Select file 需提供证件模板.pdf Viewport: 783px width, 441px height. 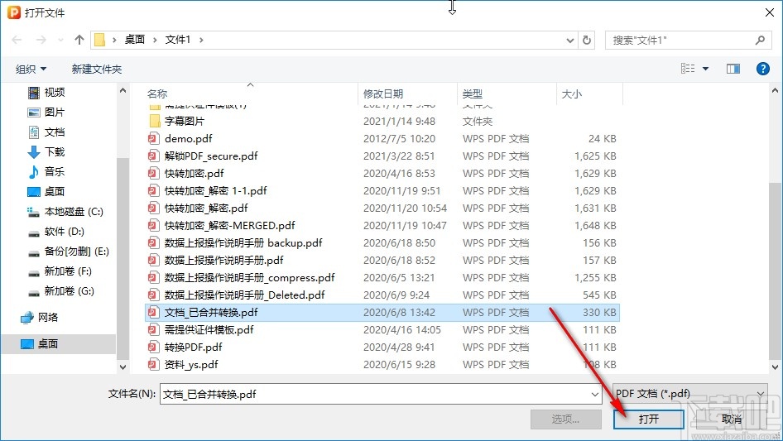[x=382, y=330]
